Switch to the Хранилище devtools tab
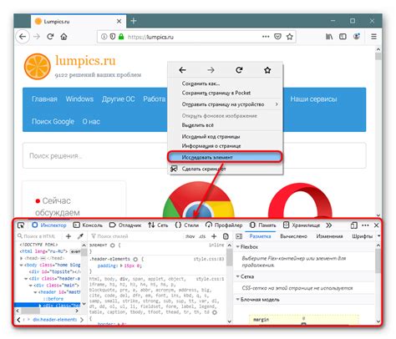Viewport: 396px width, 339px height. click(x=302, y=225)
